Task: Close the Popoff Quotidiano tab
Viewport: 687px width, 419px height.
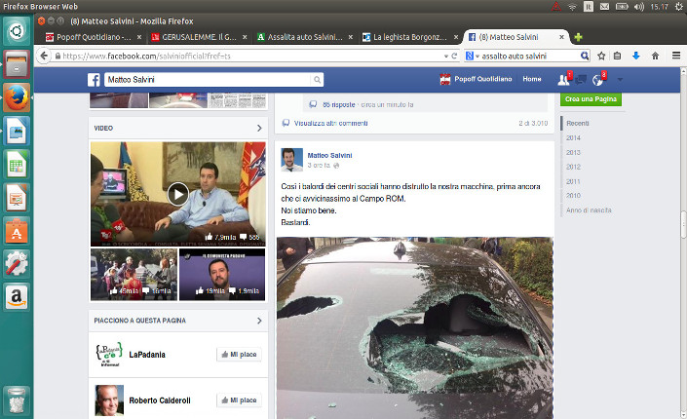Action: coord(139,37)
